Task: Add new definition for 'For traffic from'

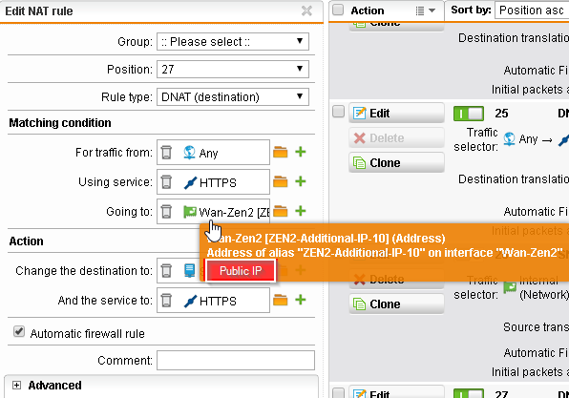Action: tap(301, 152)
